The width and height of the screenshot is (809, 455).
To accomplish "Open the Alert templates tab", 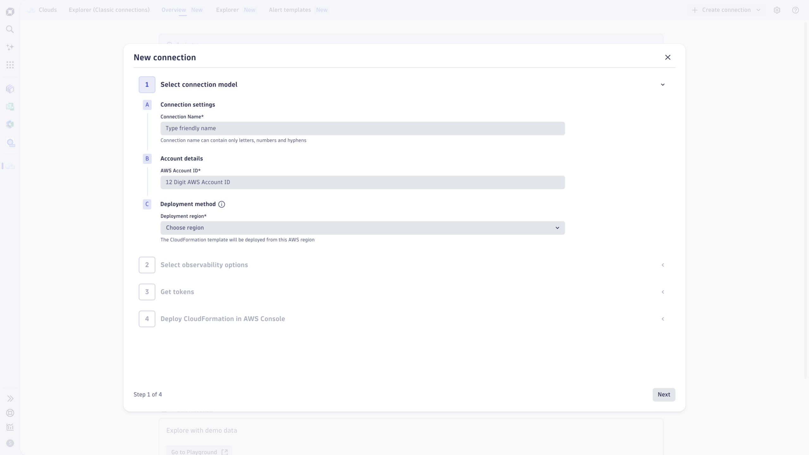I will pos(290,10).
